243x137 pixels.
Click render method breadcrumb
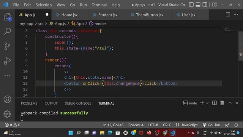pos(98,24)
